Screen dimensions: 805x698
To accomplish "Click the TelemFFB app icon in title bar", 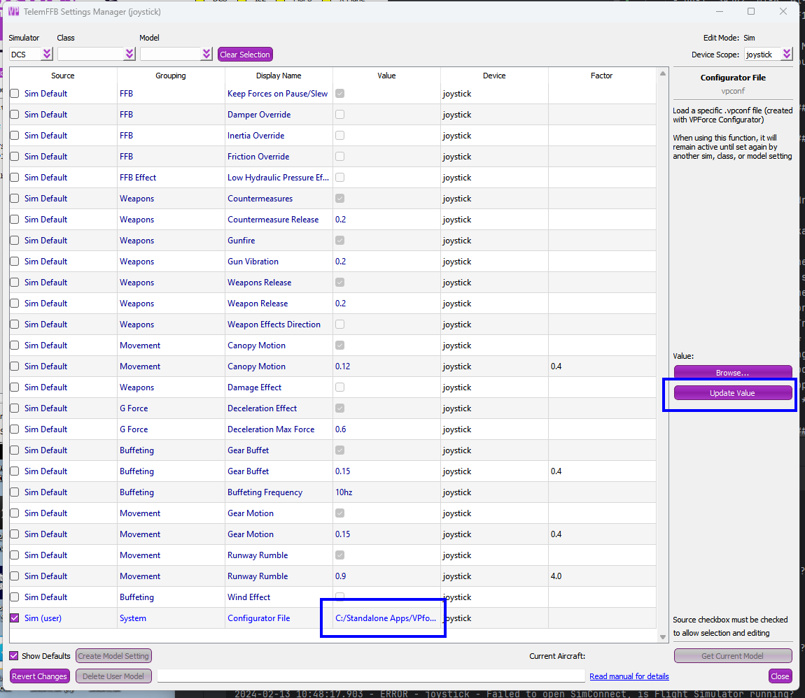I will click(x=13, y=11).
